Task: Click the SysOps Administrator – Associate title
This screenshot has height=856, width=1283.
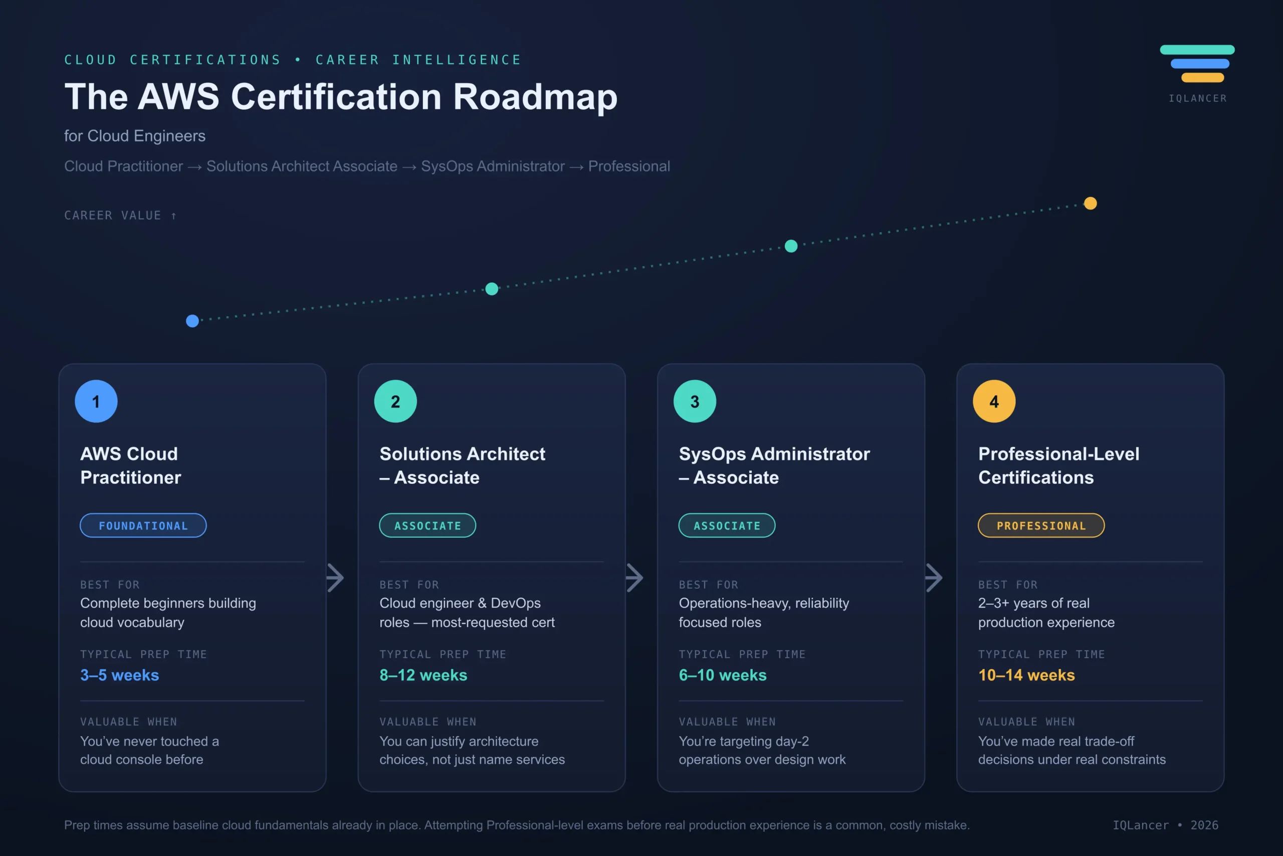Action: [x=774, y=466]
